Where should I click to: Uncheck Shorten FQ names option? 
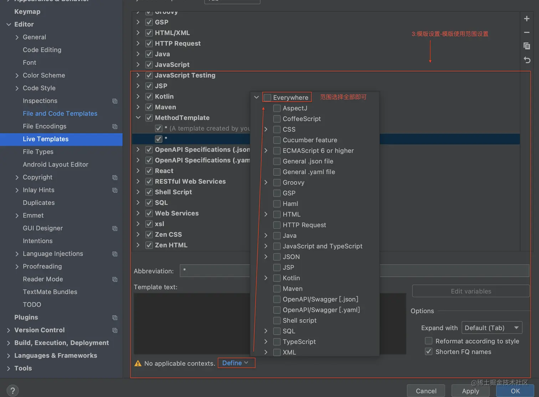pos(429,352)
